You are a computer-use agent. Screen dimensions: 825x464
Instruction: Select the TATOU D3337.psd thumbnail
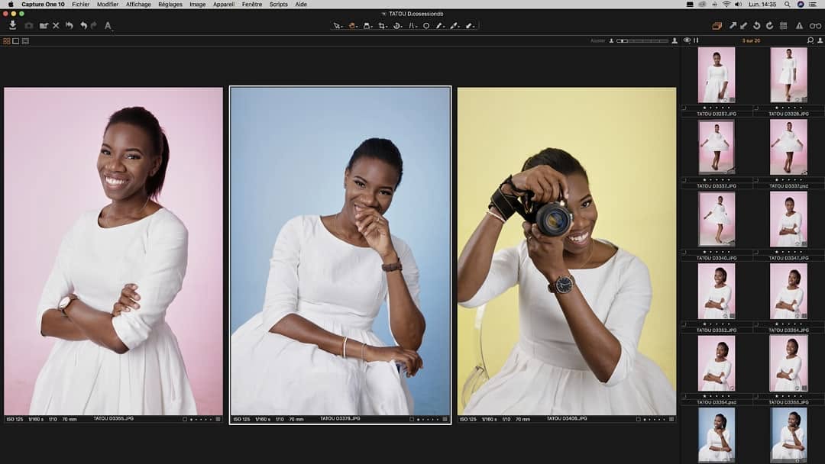[x=788, y=147]
